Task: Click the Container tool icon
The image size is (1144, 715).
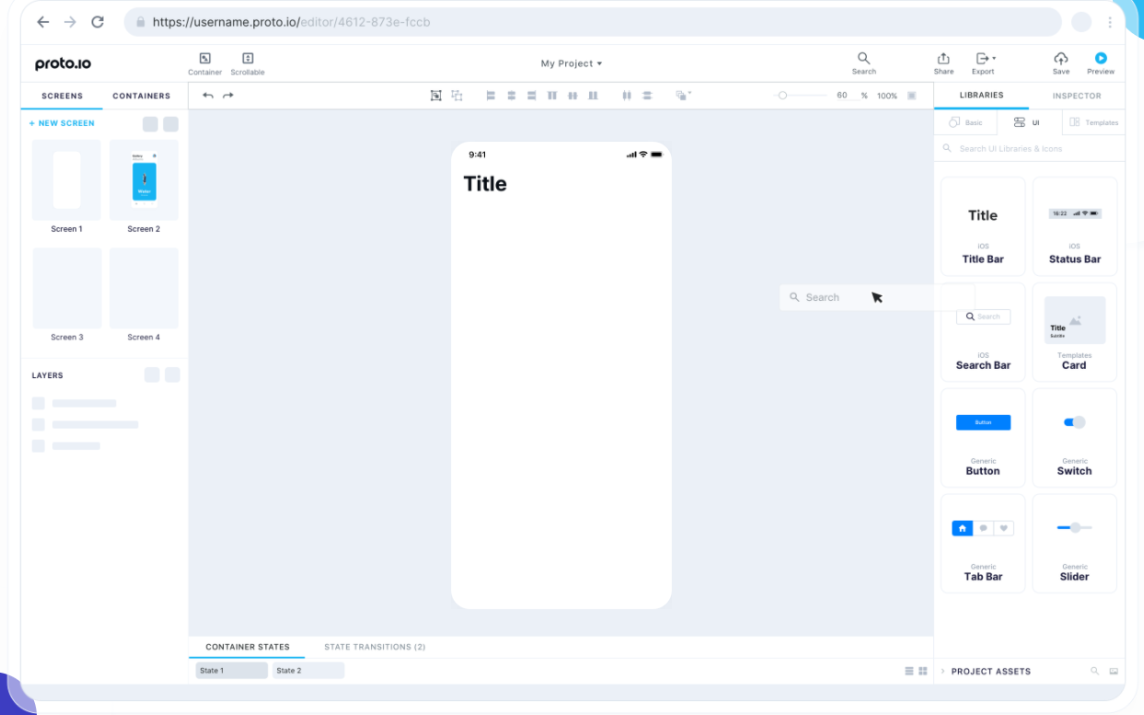Action: [x=205, y=58]
